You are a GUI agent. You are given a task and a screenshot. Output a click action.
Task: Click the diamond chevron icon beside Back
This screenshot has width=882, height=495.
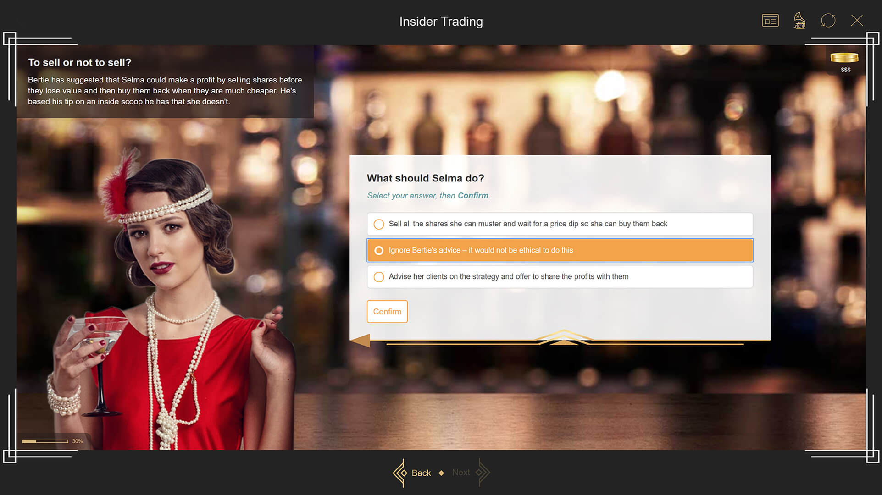click(x=400, y=472)
